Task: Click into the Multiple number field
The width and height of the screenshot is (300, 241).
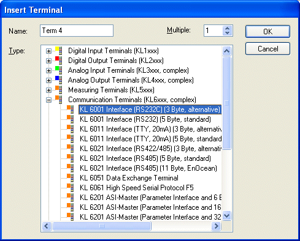Action: point(213,31)
